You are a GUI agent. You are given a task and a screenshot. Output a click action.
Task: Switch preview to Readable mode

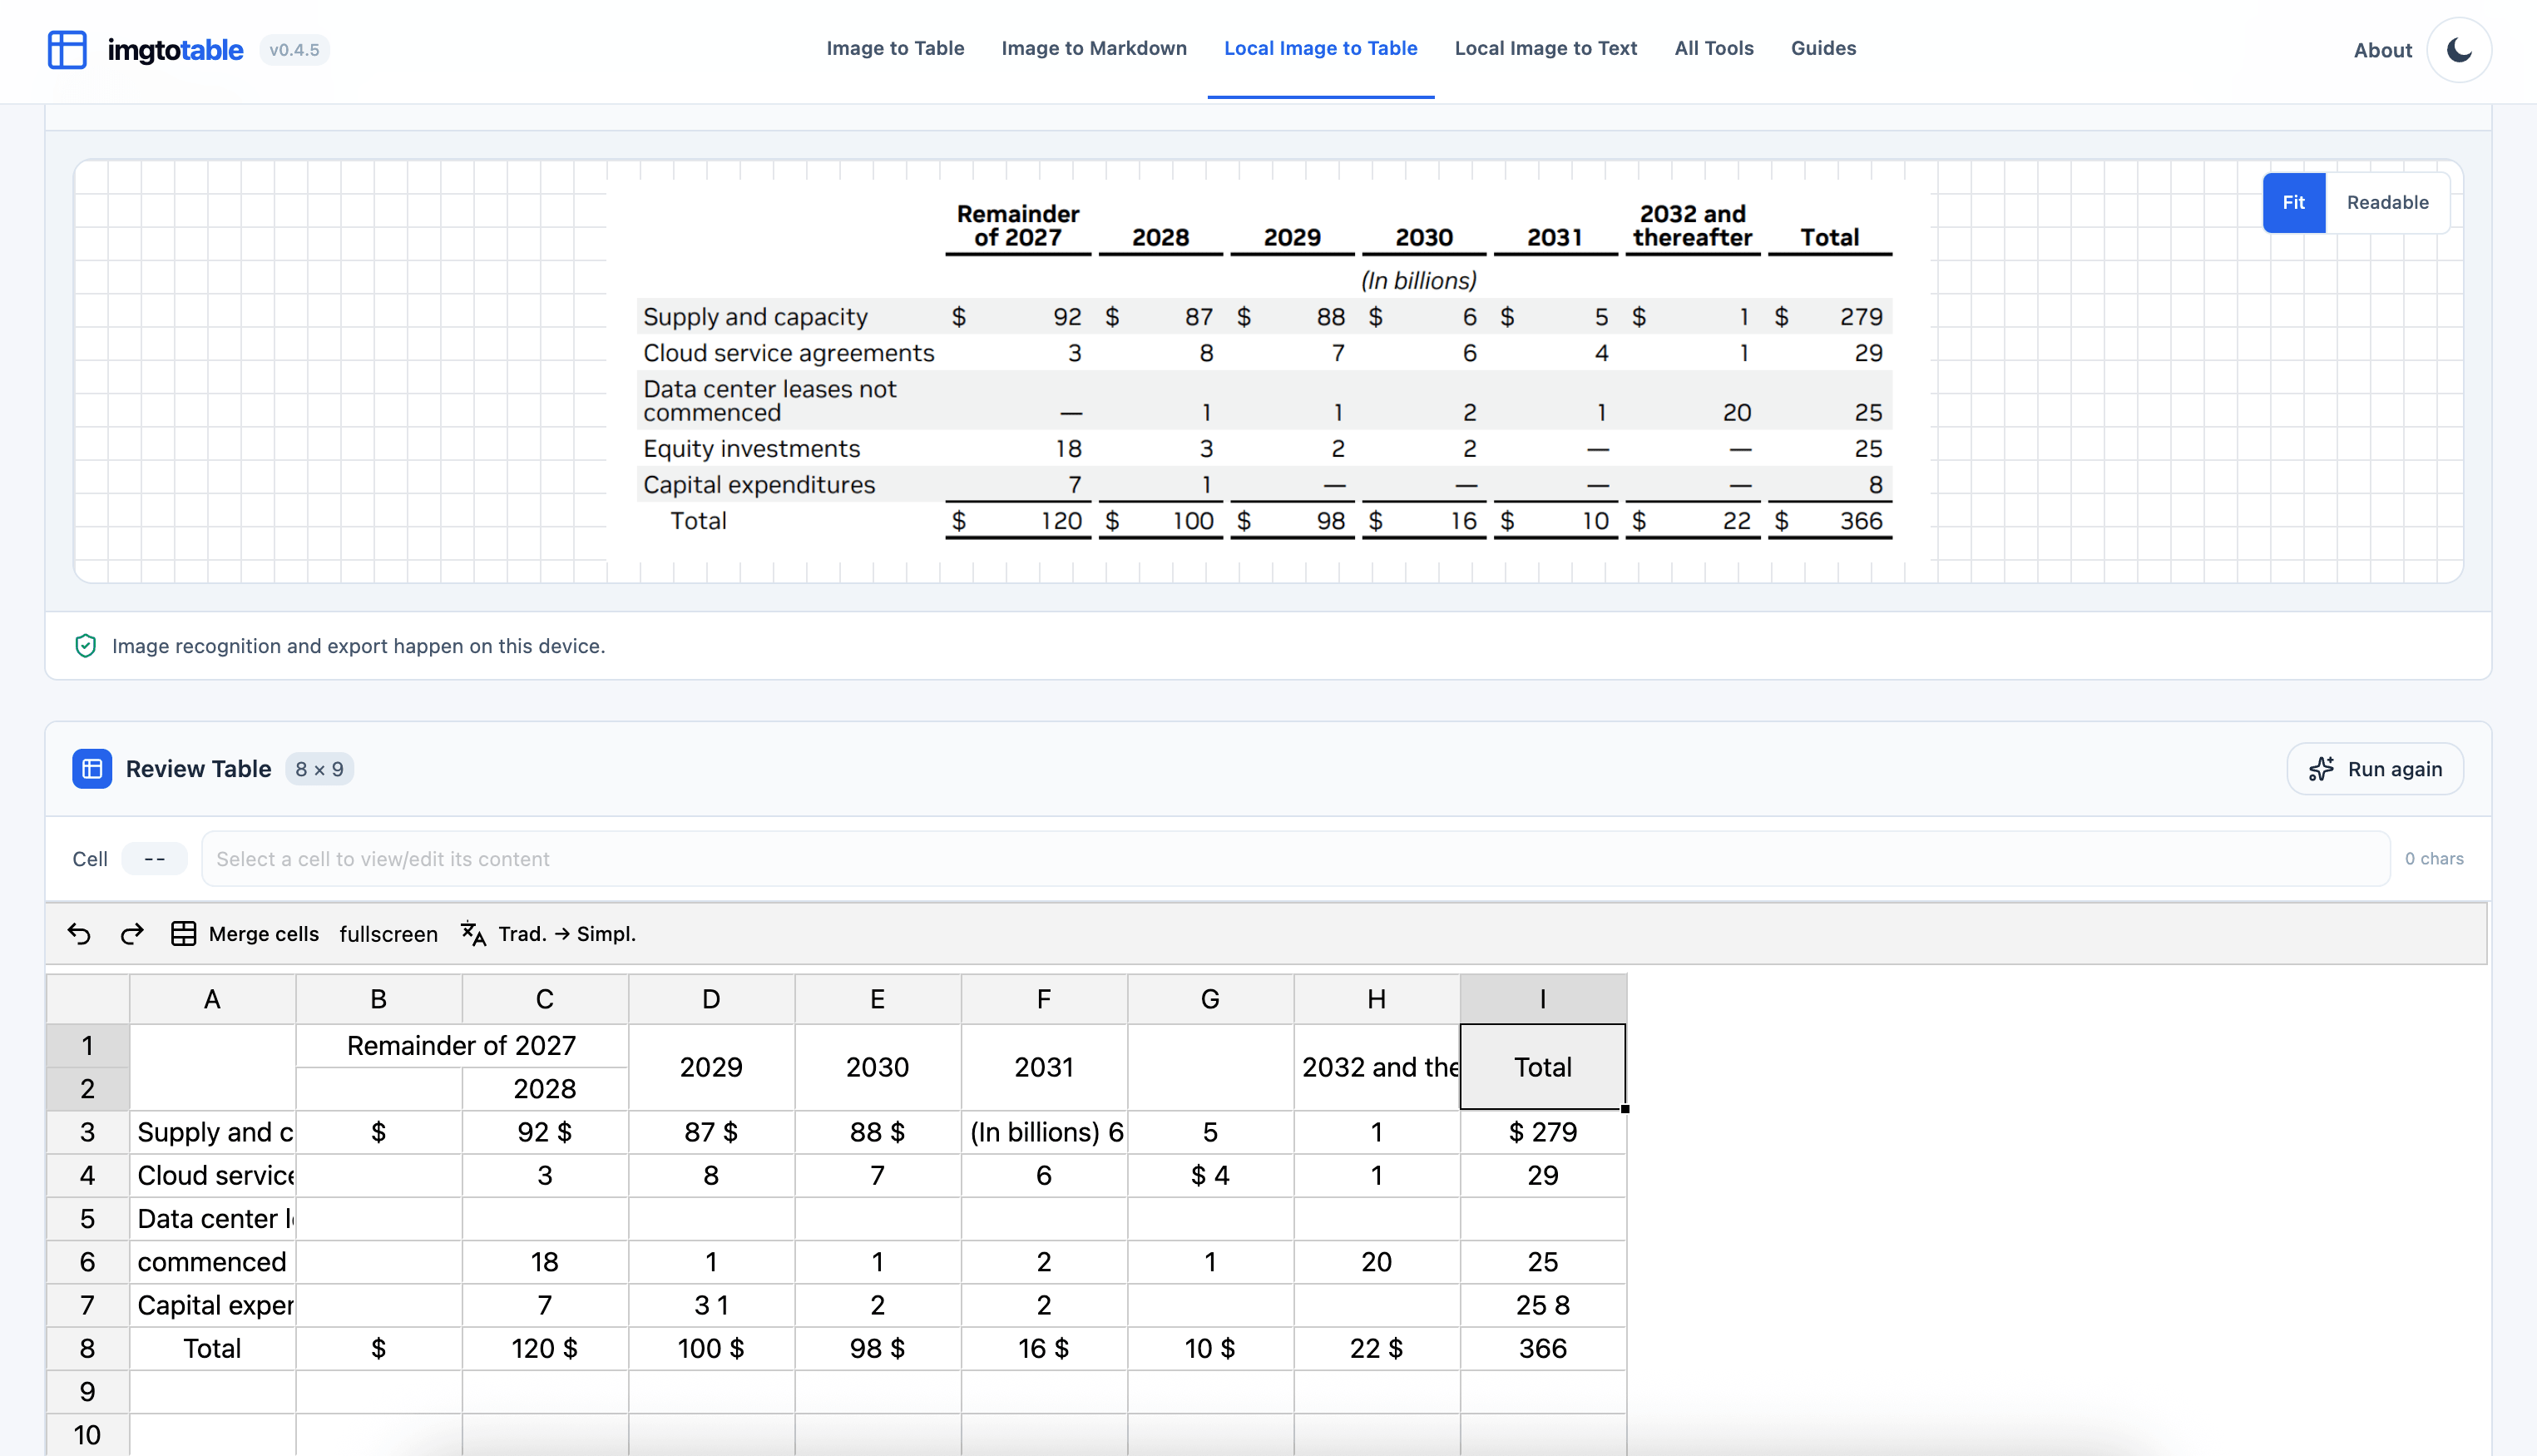[2387, 202]
